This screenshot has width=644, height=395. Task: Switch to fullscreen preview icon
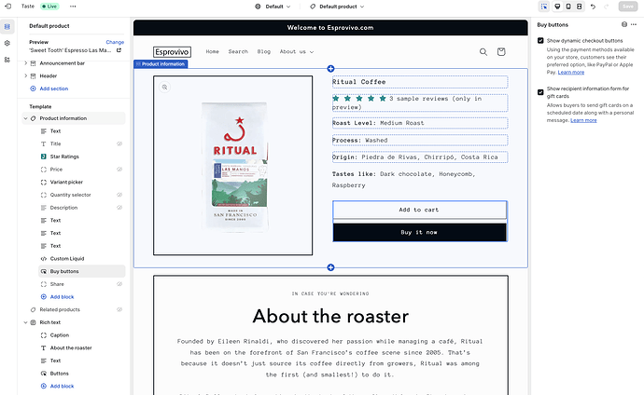pyautogui.click(x=579, y=7)
